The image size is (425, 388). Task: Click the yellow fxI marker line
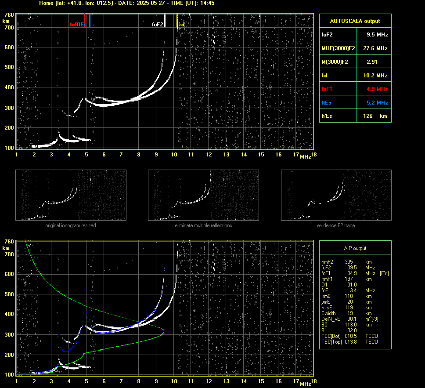[177, 21]
